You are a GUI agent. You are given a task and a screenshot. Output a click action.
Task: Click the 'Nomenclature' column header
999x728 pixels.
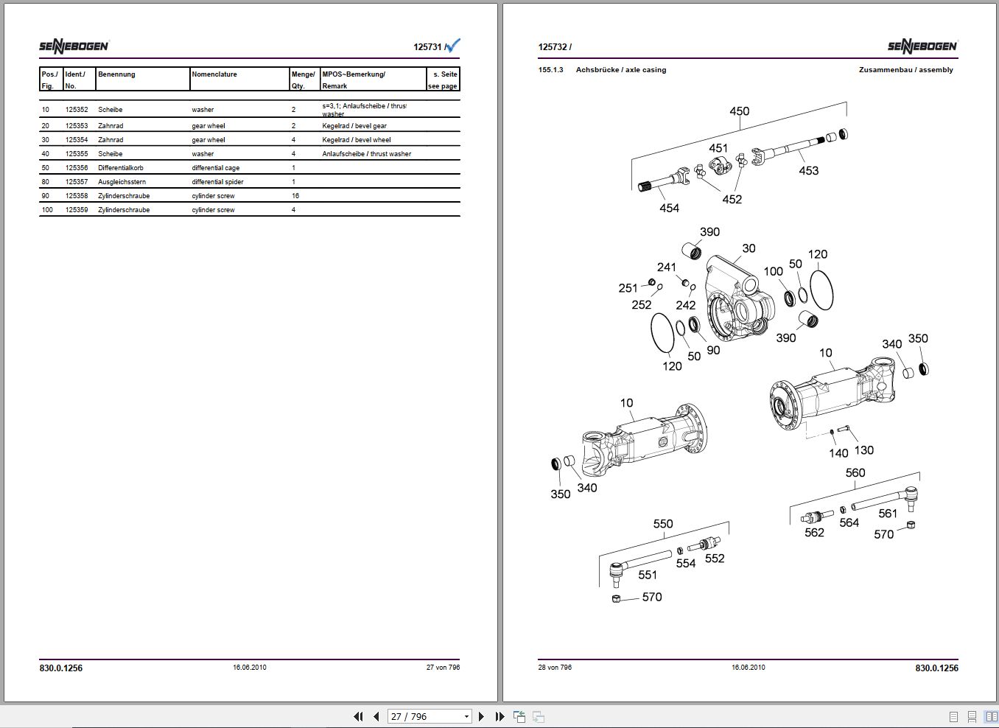tap(214, 74)
